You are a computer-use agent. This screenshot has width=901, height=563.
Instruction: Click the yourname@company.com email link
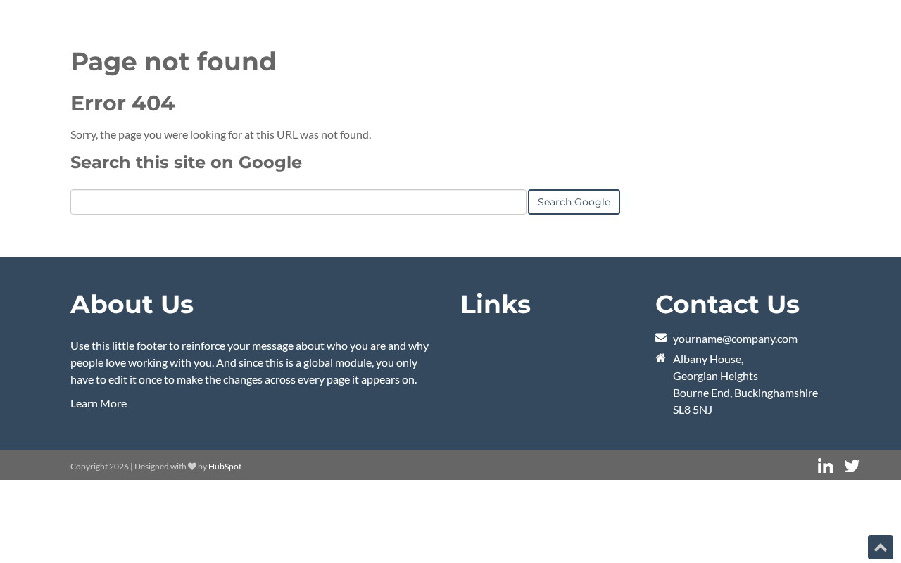click(735, 339)
